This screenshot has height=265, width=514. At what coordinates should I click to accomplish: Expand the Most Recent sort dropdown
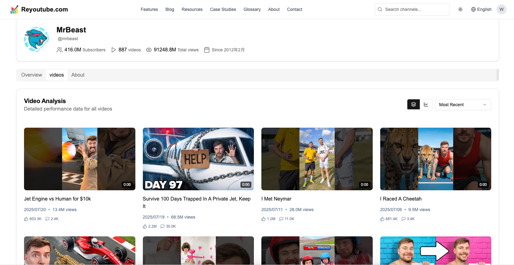click(x=463, y=105)
